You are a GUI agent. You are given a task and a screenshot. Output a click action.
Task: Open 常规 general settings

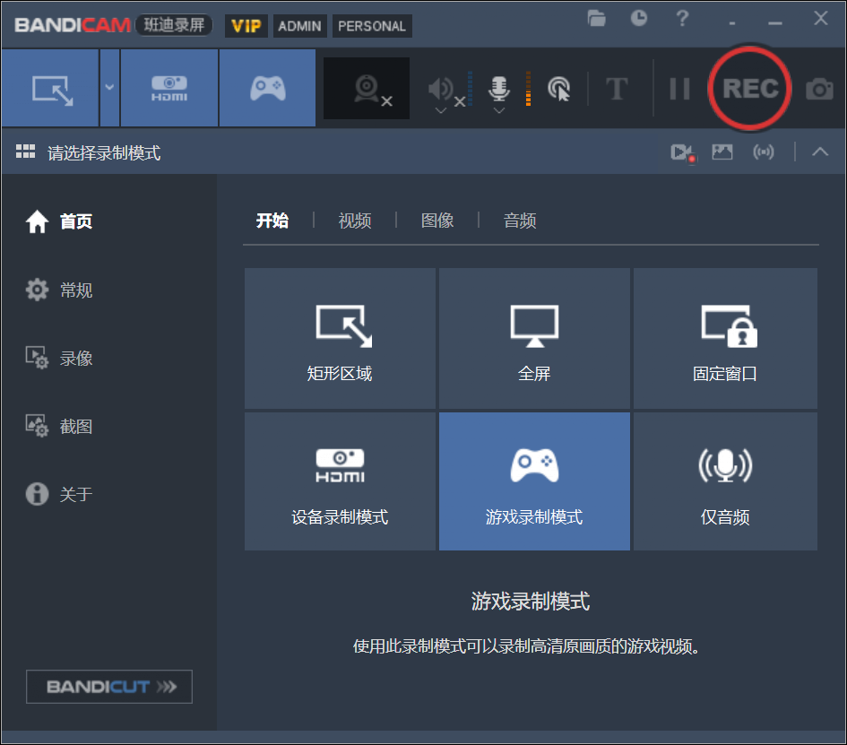[59, 290]
